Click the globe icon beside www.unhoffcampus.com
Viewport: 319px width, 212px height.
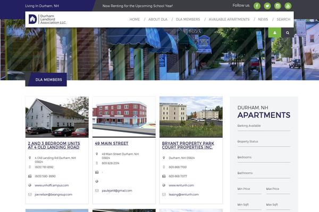[30, 185]
